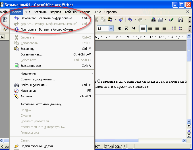This screenshot has height=150, width=193.
Task: Open Paste options dropdown arrow in toolbar
Action: pyautogui.click(x=115, y=19)
